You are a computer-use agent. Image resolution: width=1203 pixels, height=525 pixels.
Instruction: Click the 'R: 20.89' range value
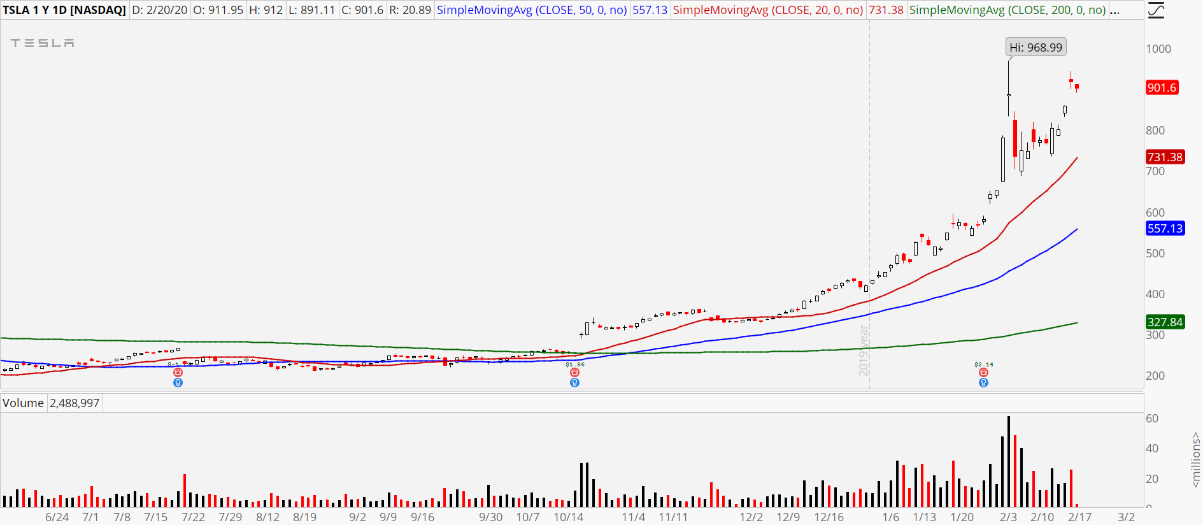[410, 10]
